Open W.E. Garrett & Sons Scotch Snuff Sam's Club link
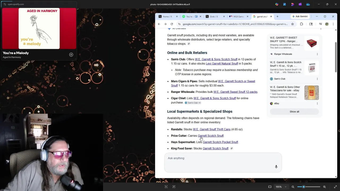The image size is (340, 191). 216,59
